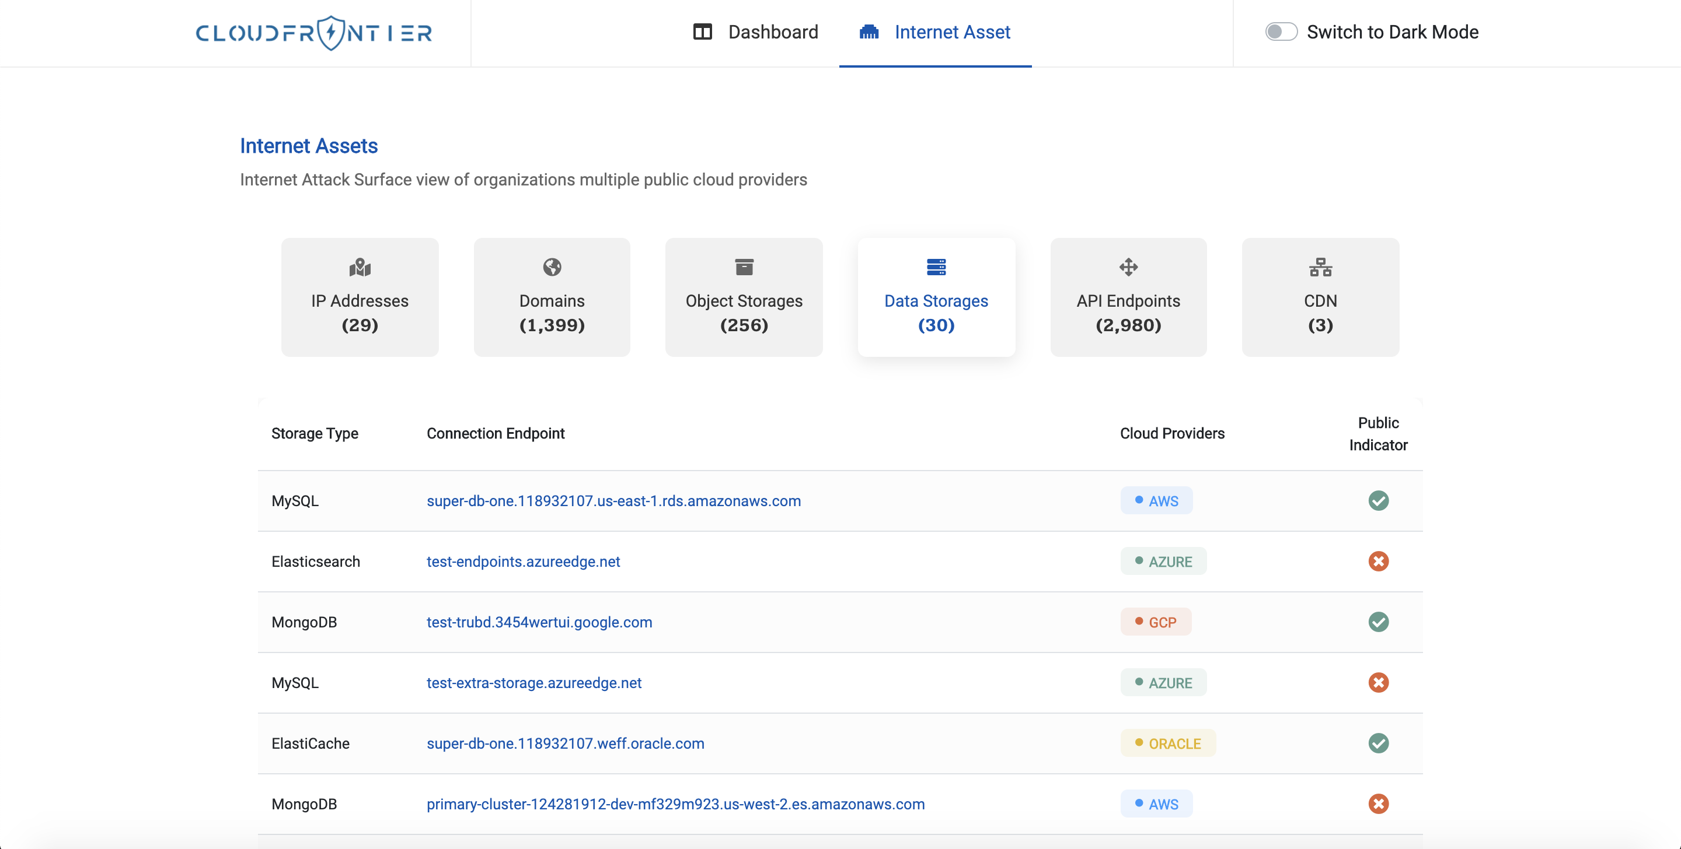
Task: Click the Internet Asset network icon
Action: pos(869,32)
